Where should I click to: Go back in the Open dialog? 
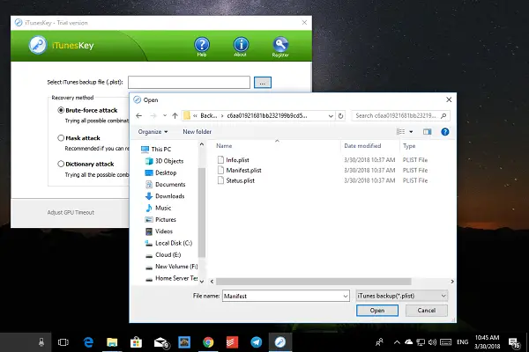pyautogui.click(x=138, y=116)
